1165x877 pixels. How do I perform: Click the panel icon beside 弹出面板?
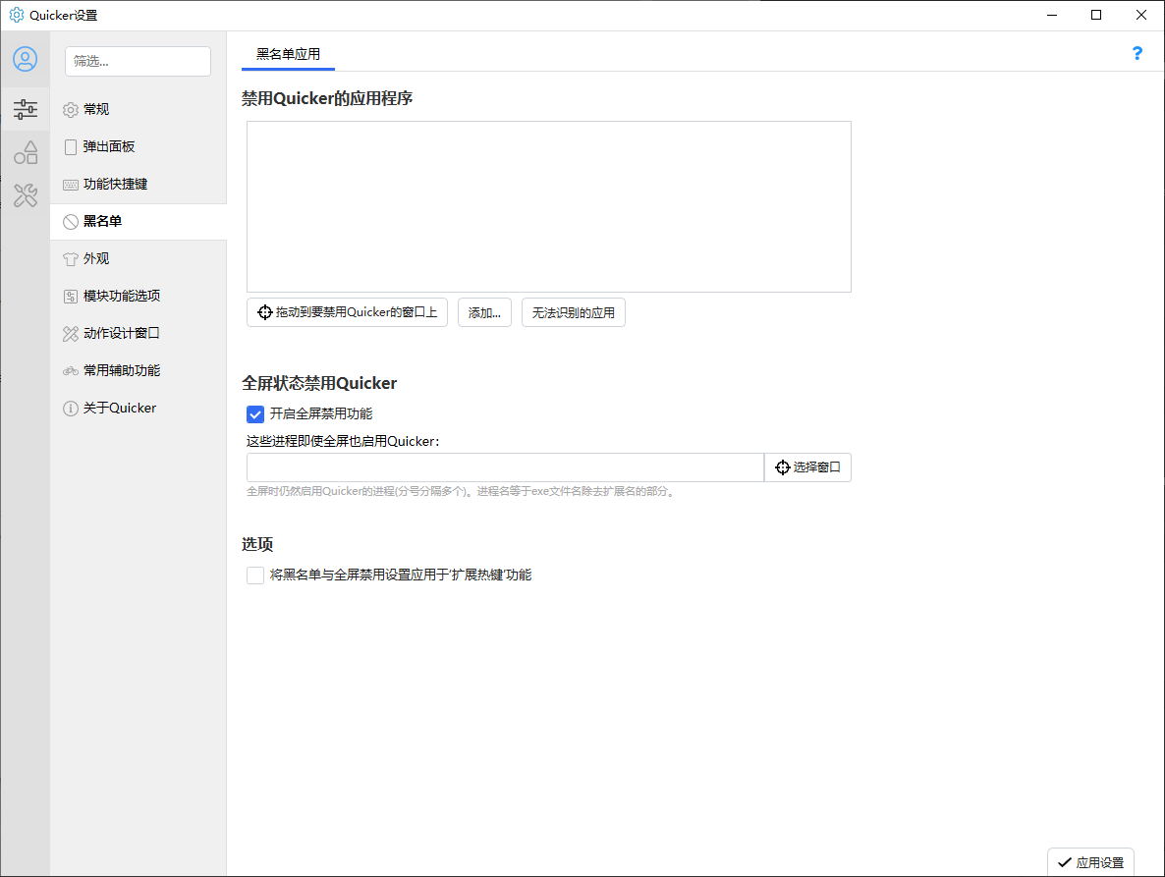(x=71, y=147)
